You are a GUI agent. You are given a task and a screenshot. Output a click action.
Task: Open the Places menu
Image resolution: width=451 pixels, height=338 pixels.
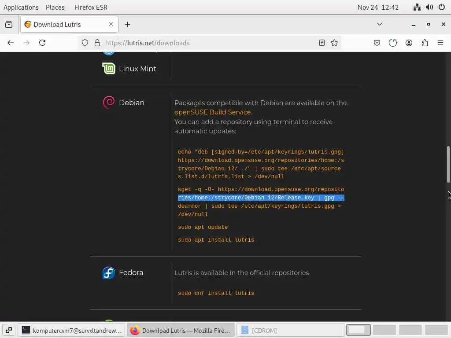55,7
